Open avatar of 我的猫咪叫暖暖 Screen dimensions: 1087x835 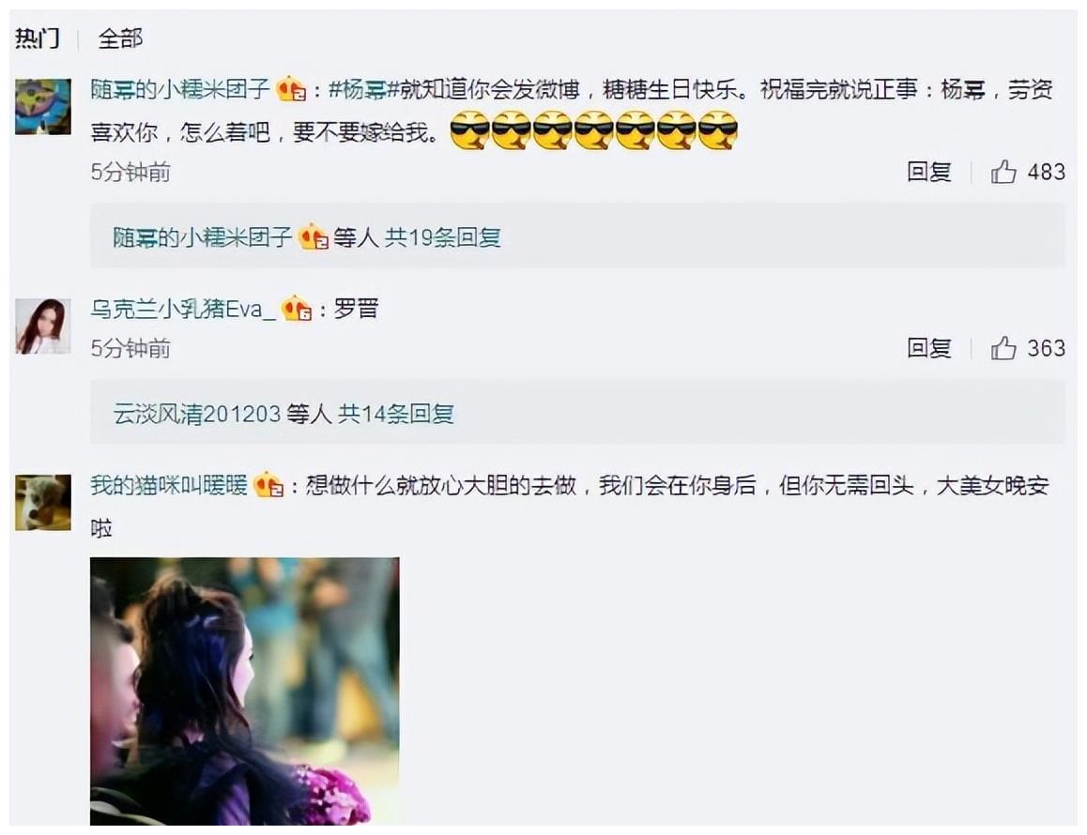[x=43, y=502]
